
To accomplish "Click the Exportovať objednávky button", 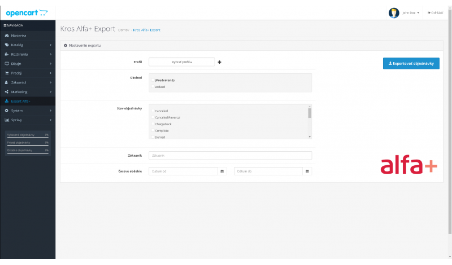I will (411, 63).
